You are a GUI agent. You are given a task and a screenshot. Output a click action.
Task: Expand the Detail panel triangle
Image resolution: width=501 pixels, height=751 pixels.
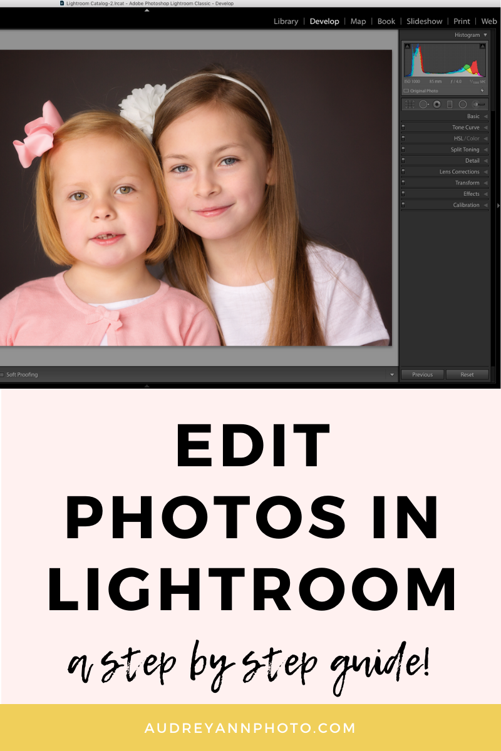point(486,161)
